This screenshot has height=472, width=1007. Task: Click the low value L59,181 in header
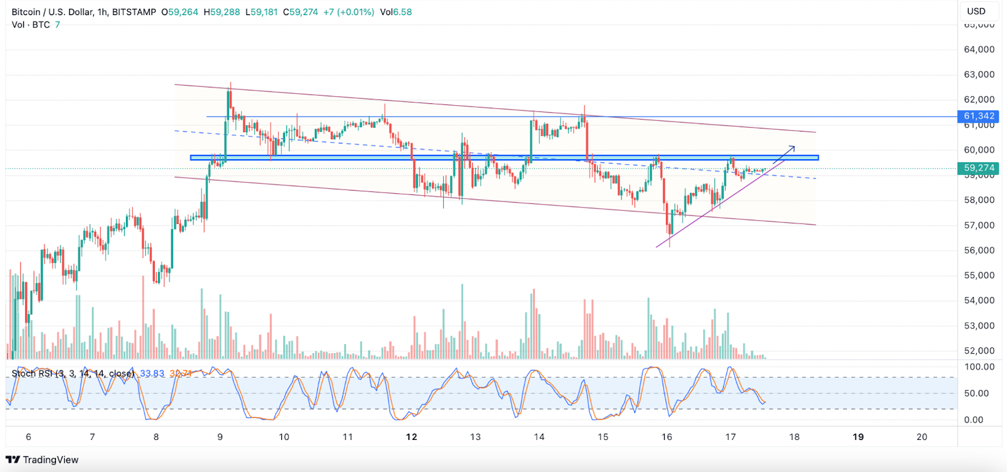coord(261,12)
